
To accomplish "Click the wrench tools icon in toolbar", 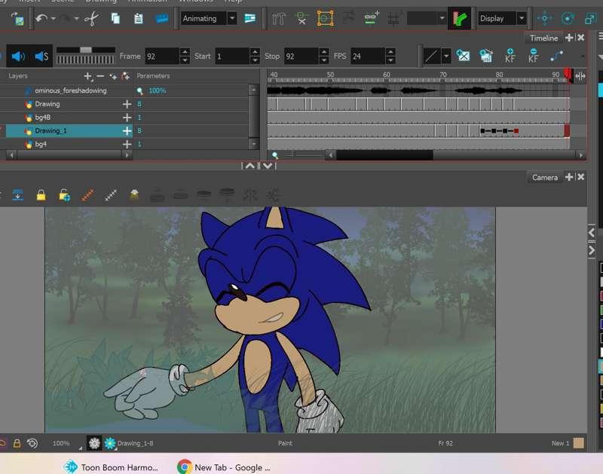I will (x=278, y=18).
